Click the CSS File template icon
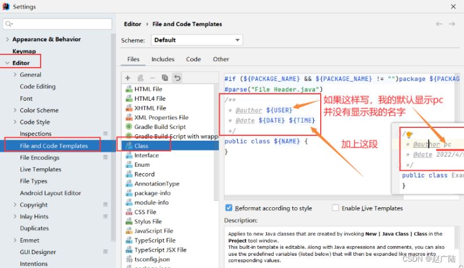Screen dimensions: 464x268 129,212
